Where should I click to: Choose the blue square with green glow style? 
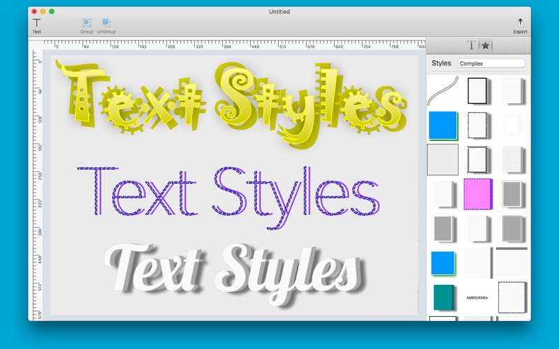coord(443,263)
